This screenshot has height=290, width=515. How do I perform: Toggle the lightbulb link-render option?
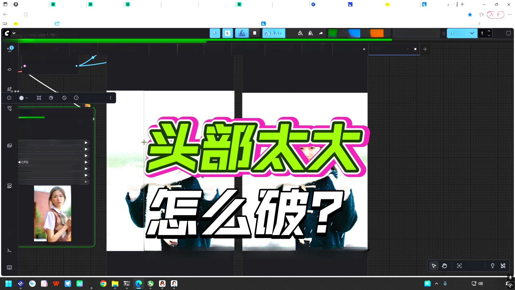point(492,266)
